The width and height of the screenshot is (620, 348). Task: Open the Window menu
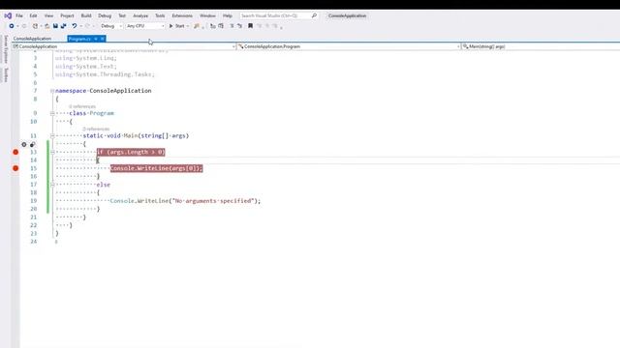click(x=207, y=15)
